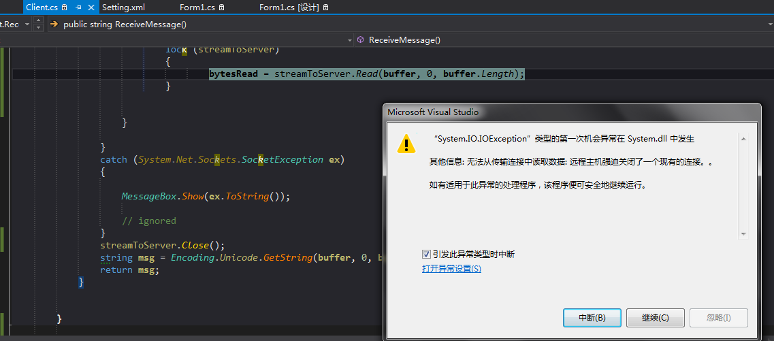This screenshot has width=774, height=341.
Task: Click the pin icon on Client.cs tab
Action: (78, 7)
